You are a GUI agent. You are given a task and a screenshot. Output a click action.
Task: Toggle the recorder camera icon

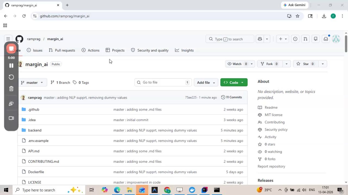pos(11,118)
